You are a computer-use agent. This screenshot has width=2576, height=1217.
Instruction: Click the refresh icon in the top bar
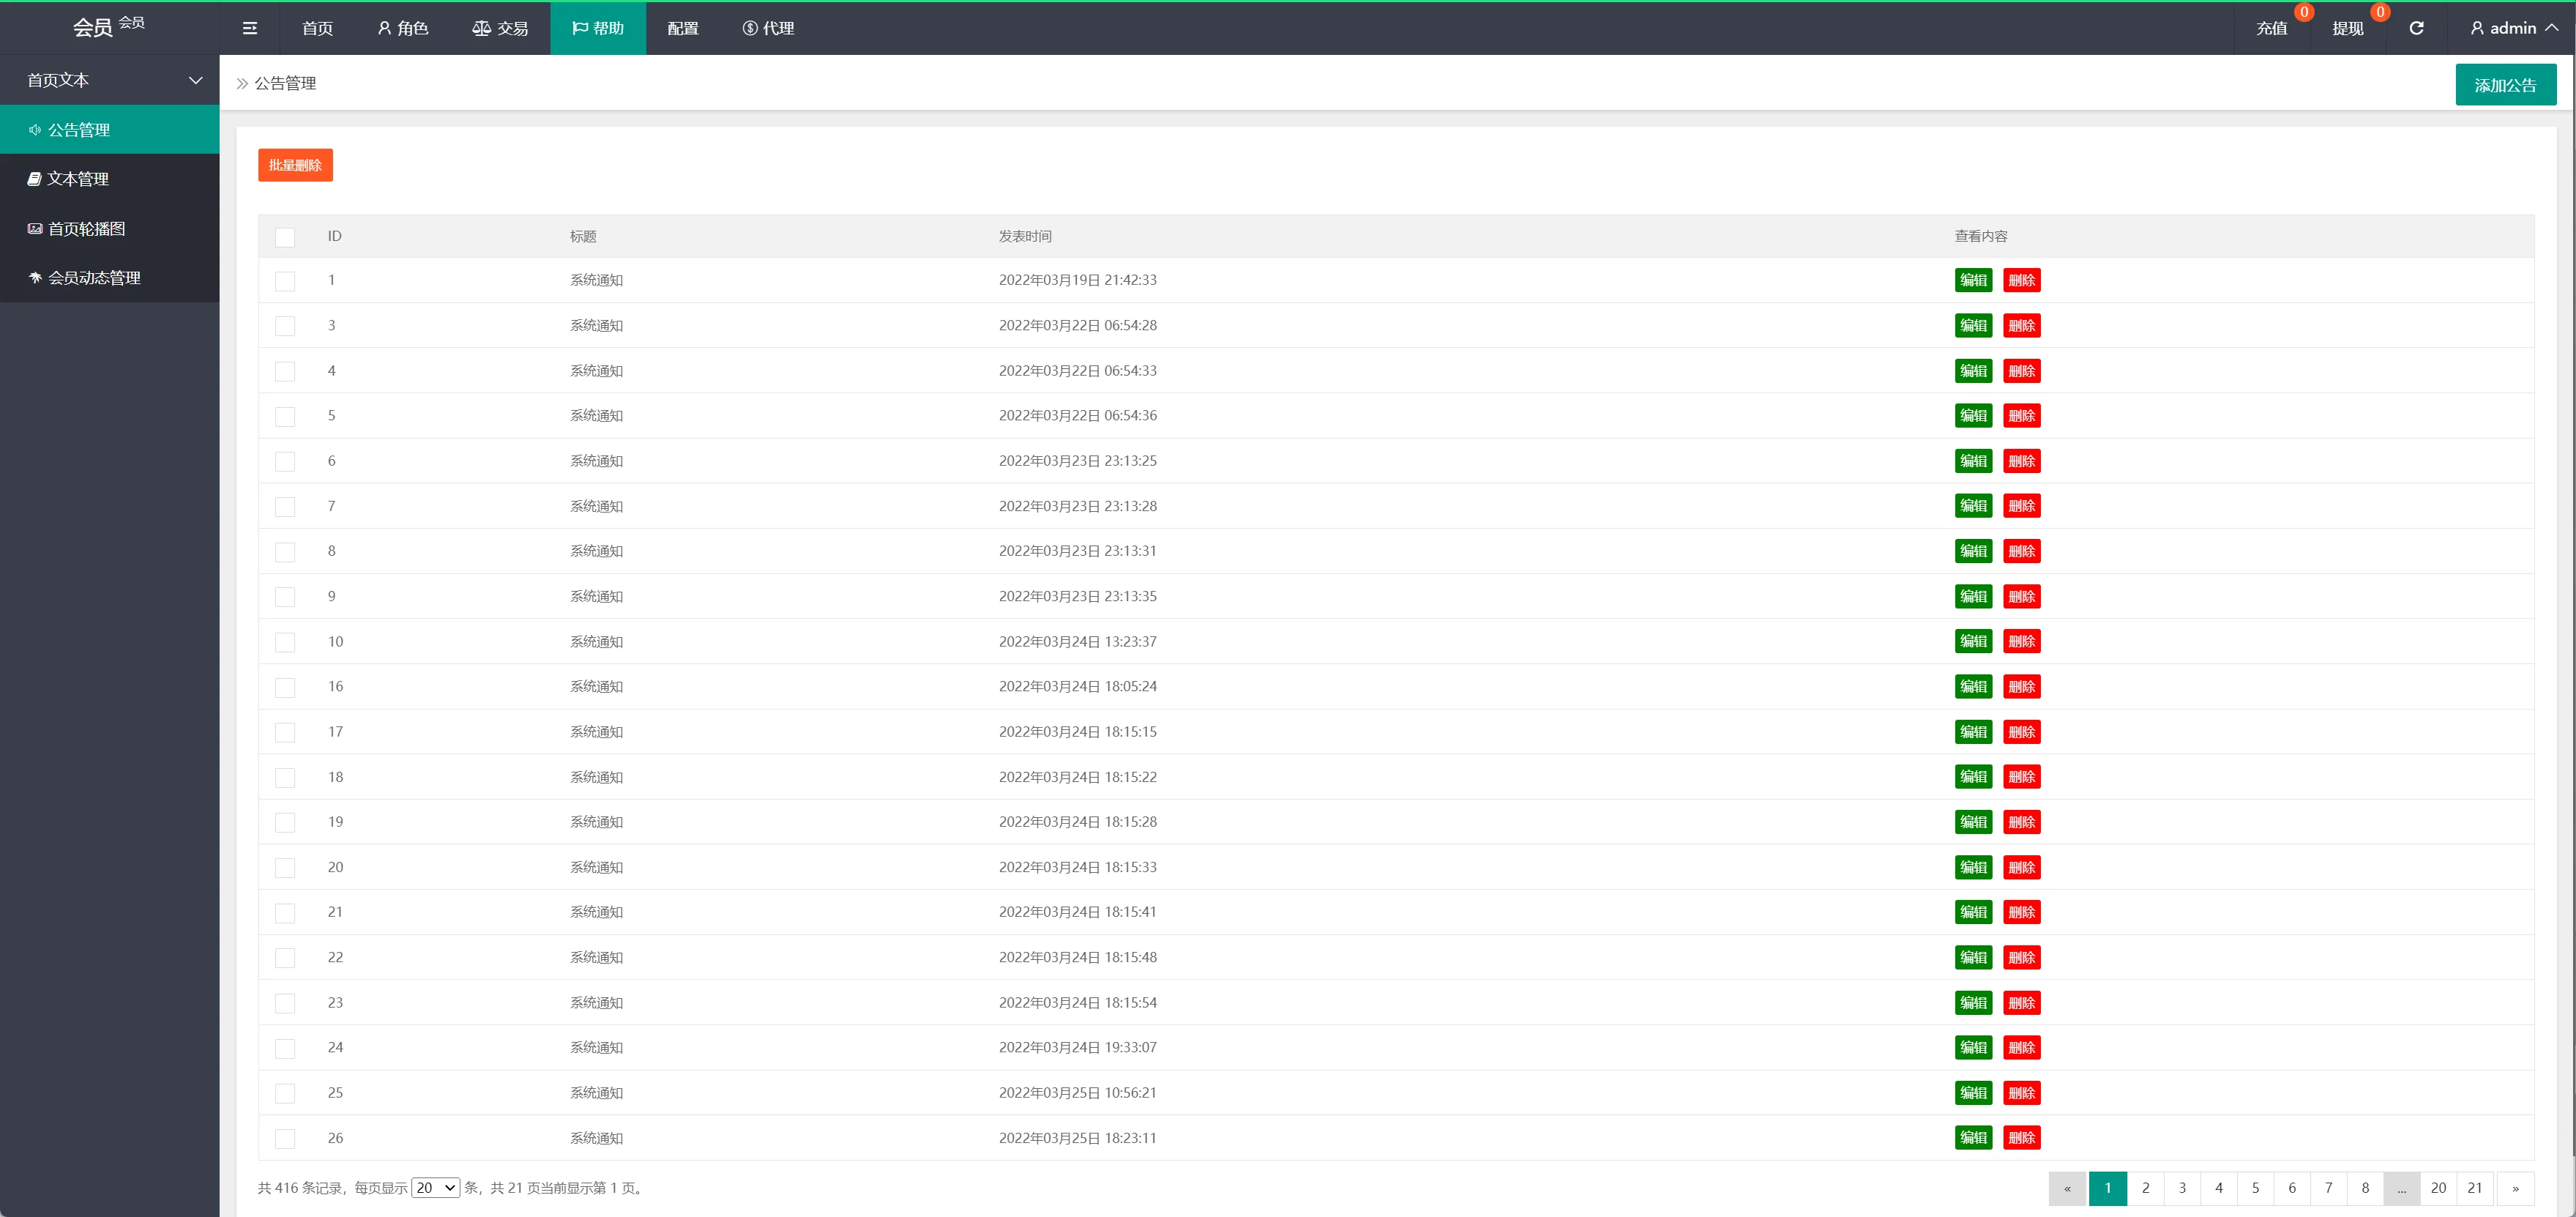click(x=2416, y=28)
